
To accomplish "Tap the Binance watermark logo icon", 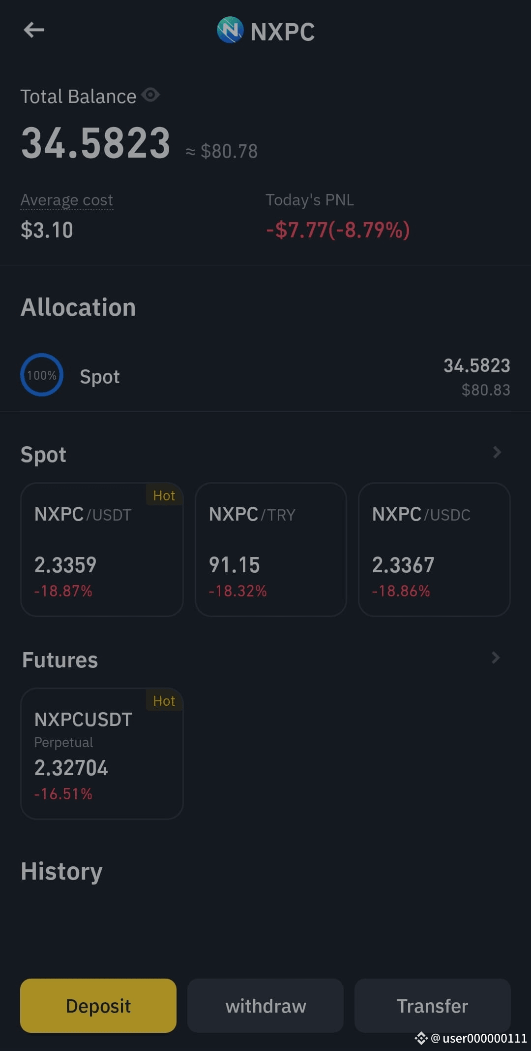I will [x=421, y=1038].
